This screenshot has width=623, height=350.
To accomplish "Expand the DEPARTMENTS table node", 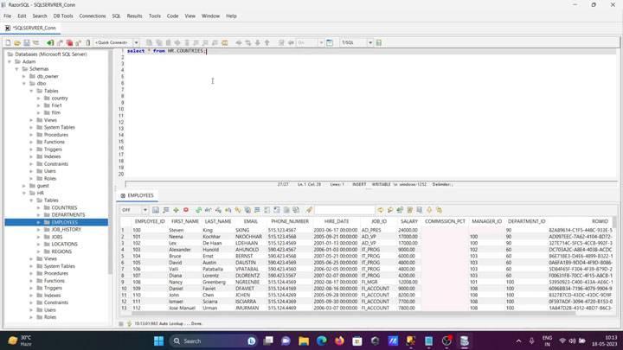I will (39, 215).
